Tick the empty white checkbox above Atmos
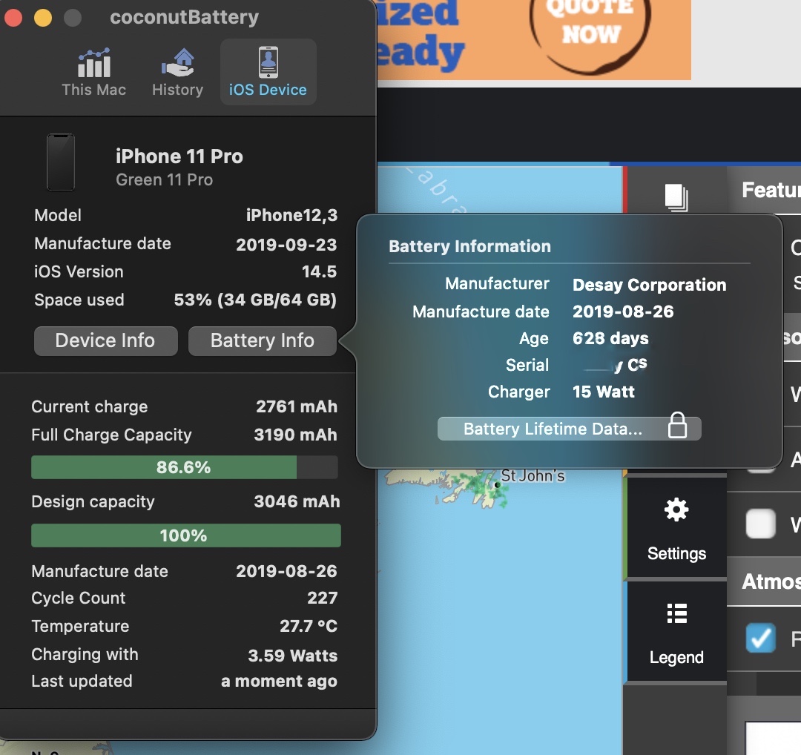 point(761,524)
